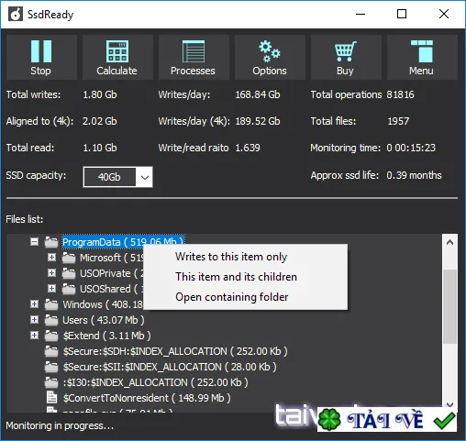Expand the $Extend folder node
466x441 pixels.
click(x=35, y=336)
